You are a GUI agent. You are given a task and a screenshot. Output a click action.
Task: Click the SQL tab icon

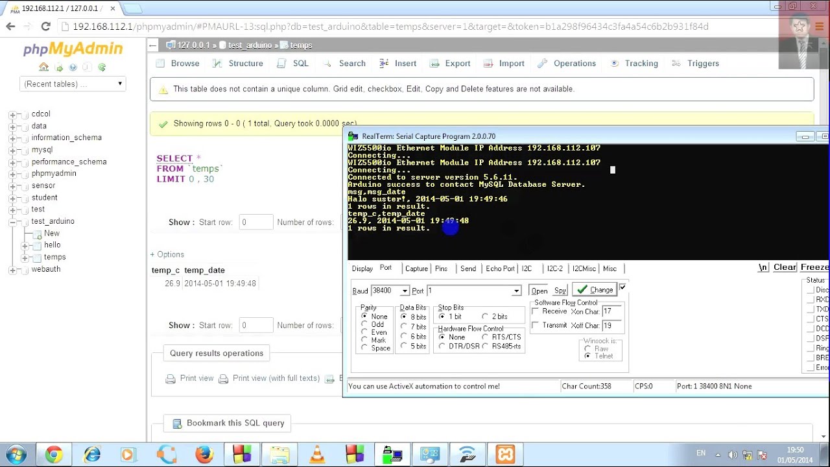pyautogui.click(x=281, y=63)
